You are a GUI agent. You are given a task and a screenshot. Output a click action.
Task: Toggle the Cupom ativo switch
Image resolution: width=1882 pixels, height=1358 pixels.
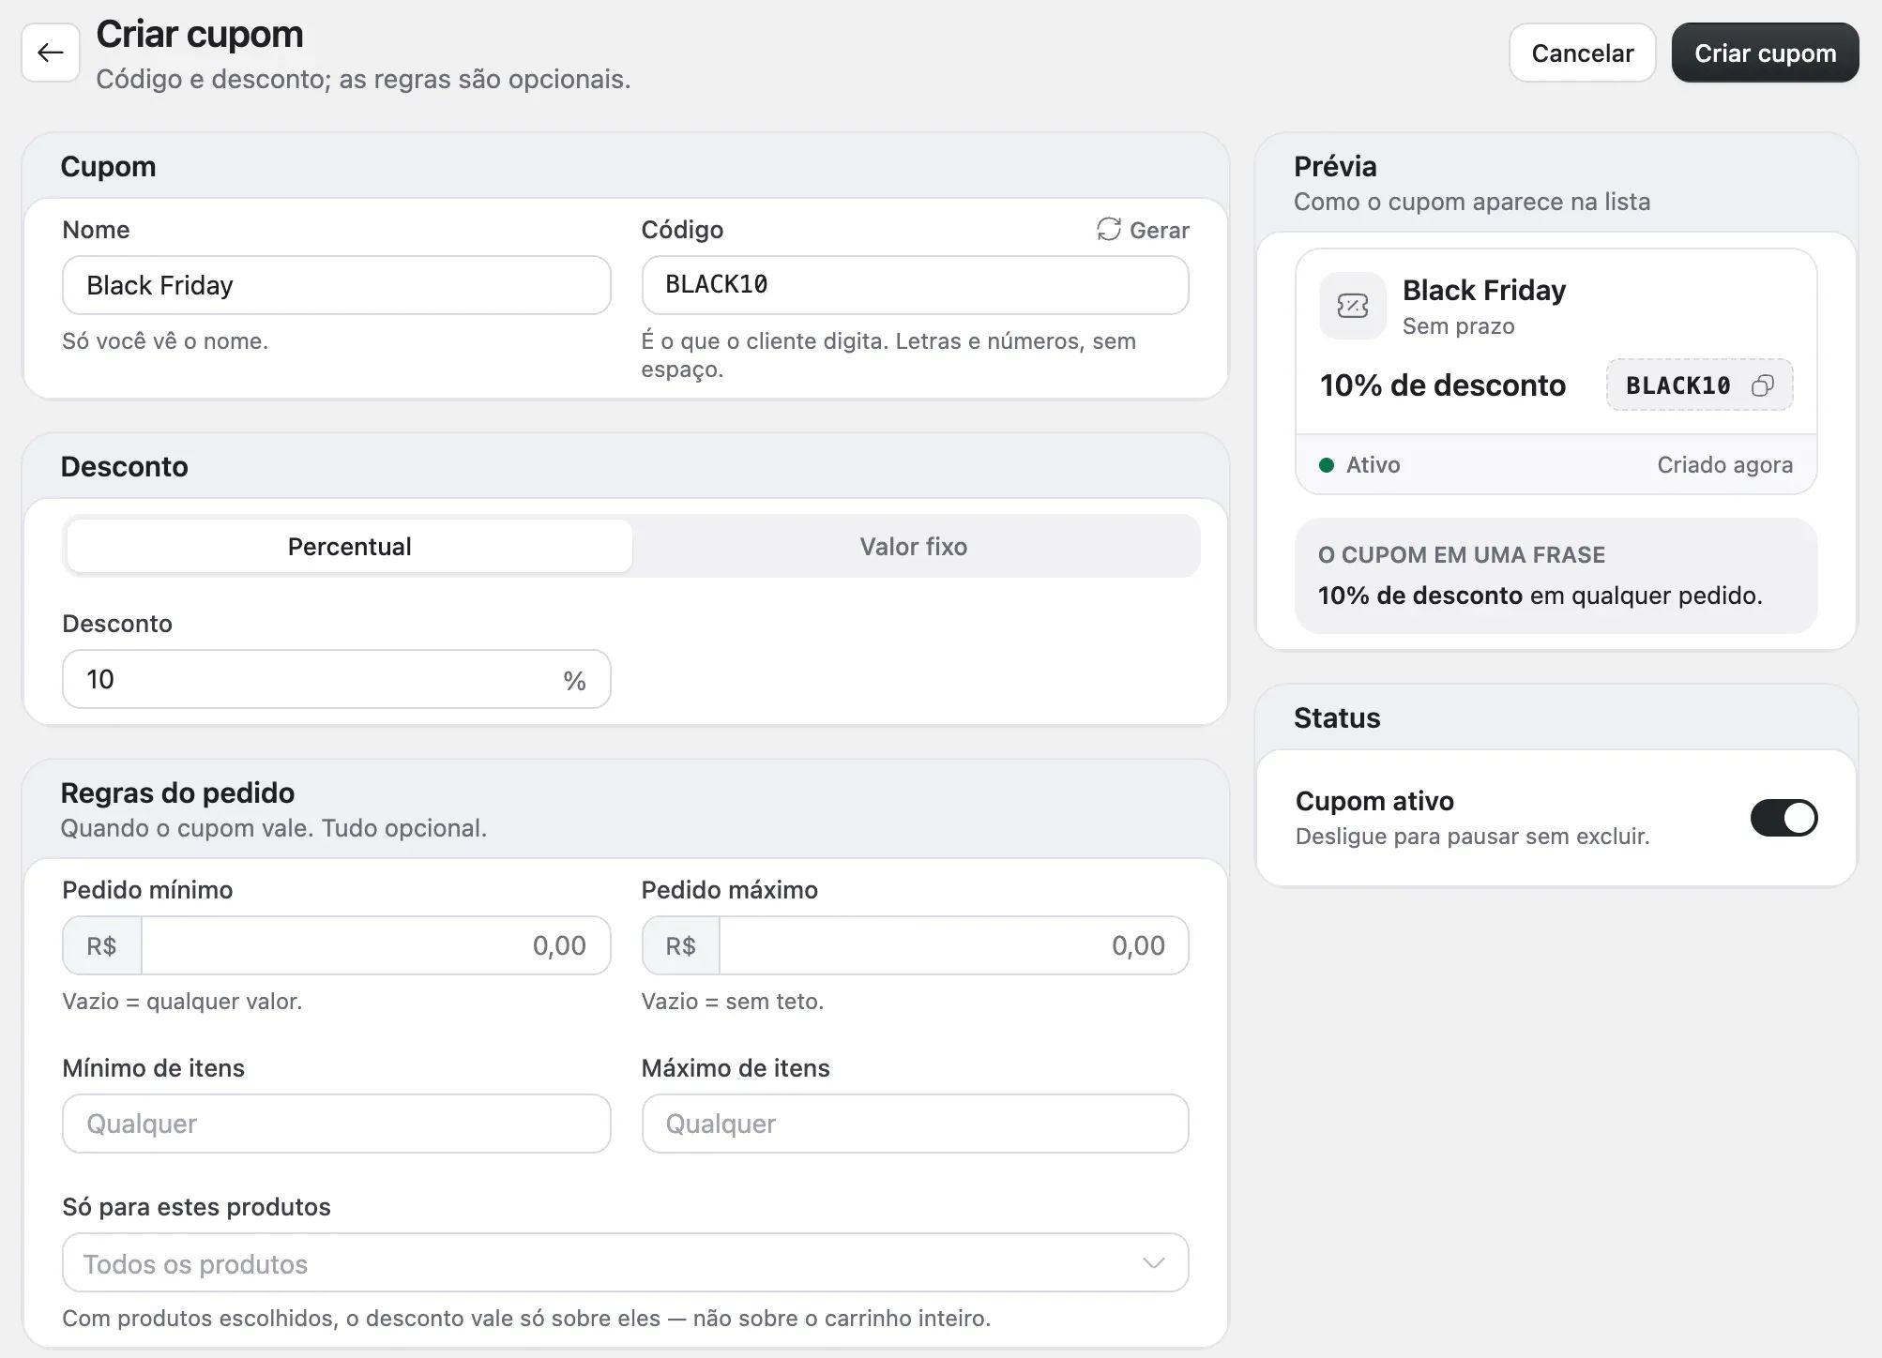1783,818
